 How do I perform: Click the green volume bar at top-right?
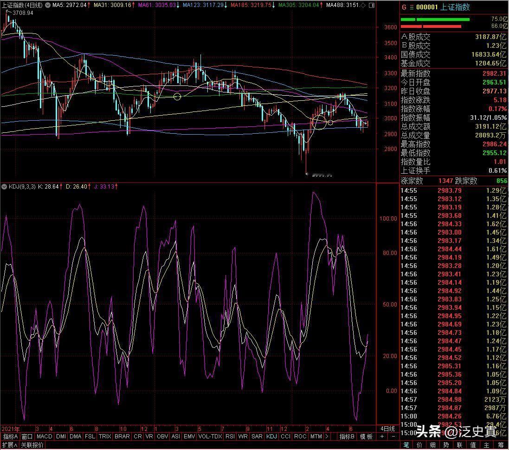point(435,20)
